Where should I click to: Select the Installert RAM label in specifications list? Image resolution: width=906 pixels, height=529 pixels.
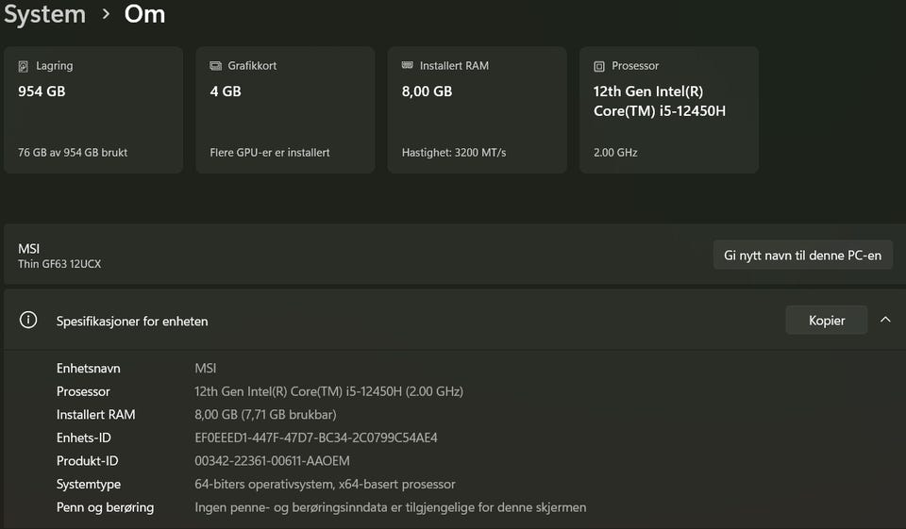coord(96,415)
